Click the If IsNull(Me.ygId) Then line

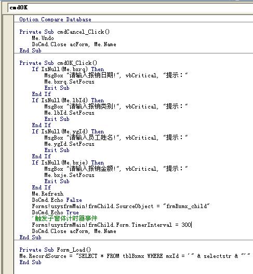68,131
